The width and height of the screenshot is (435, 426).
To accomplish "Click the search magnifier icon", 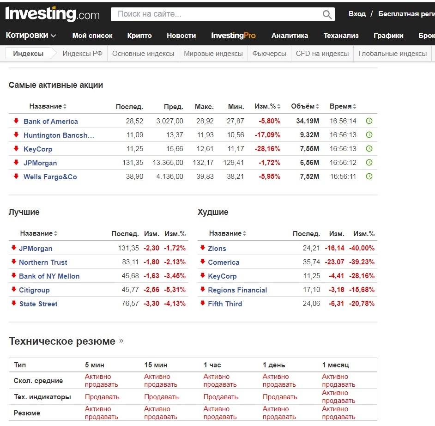I will tap(327, 14).
